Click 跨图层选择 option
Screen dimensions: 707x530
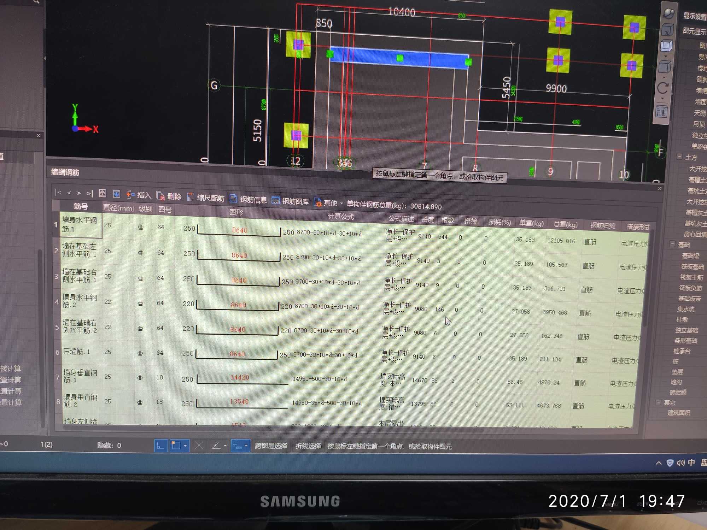[x=271, y=446]
